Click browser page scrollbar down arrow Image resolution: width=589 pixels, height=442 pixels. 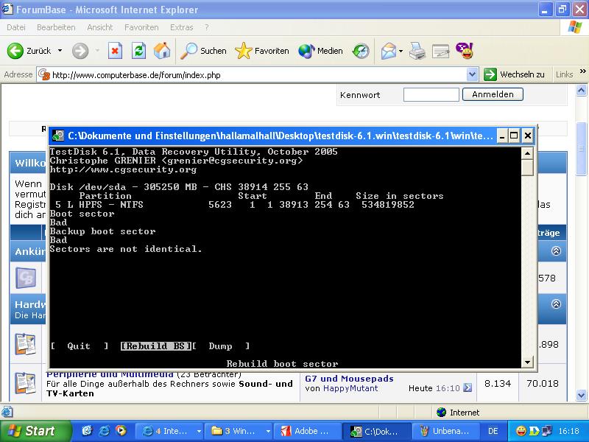point(581,395)
